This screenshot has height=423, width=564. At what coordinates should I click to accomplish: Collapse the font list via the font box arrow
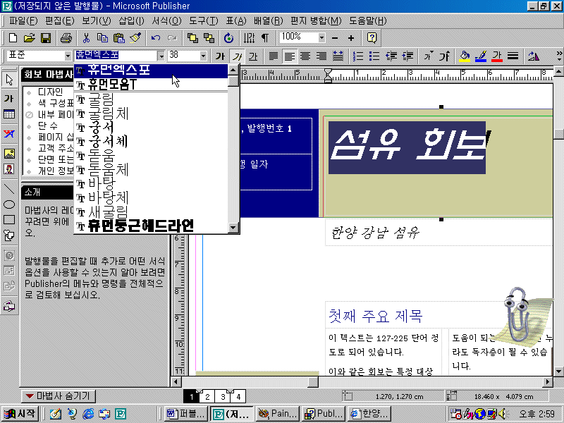pyautogui.click(x=161, y=56)
